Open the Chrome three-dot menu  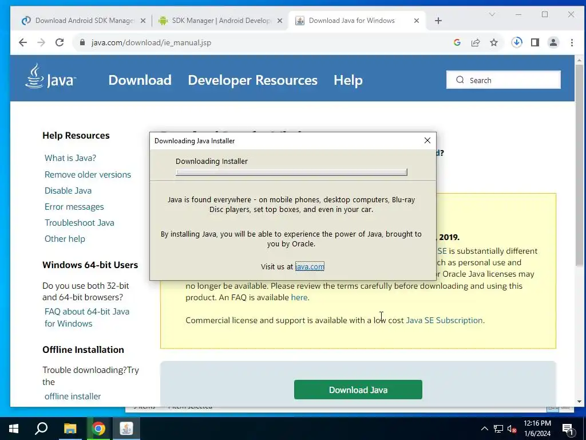[572, 42]
